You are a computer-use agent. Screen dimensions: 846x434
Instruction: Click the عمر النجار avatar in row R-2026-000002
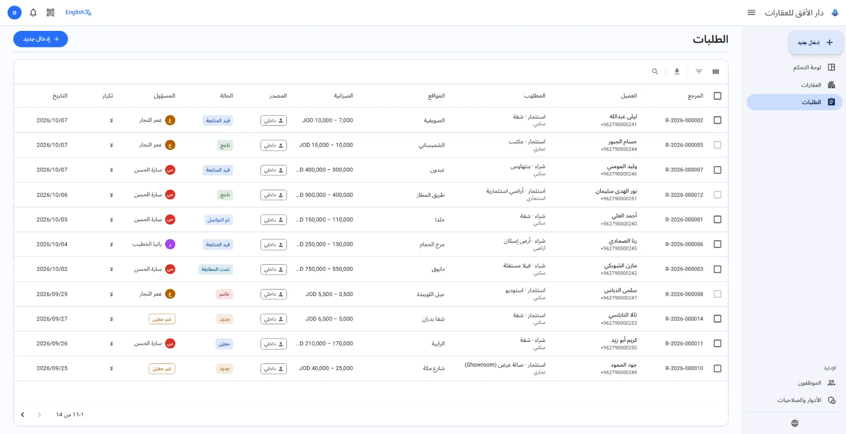point(170,120)
